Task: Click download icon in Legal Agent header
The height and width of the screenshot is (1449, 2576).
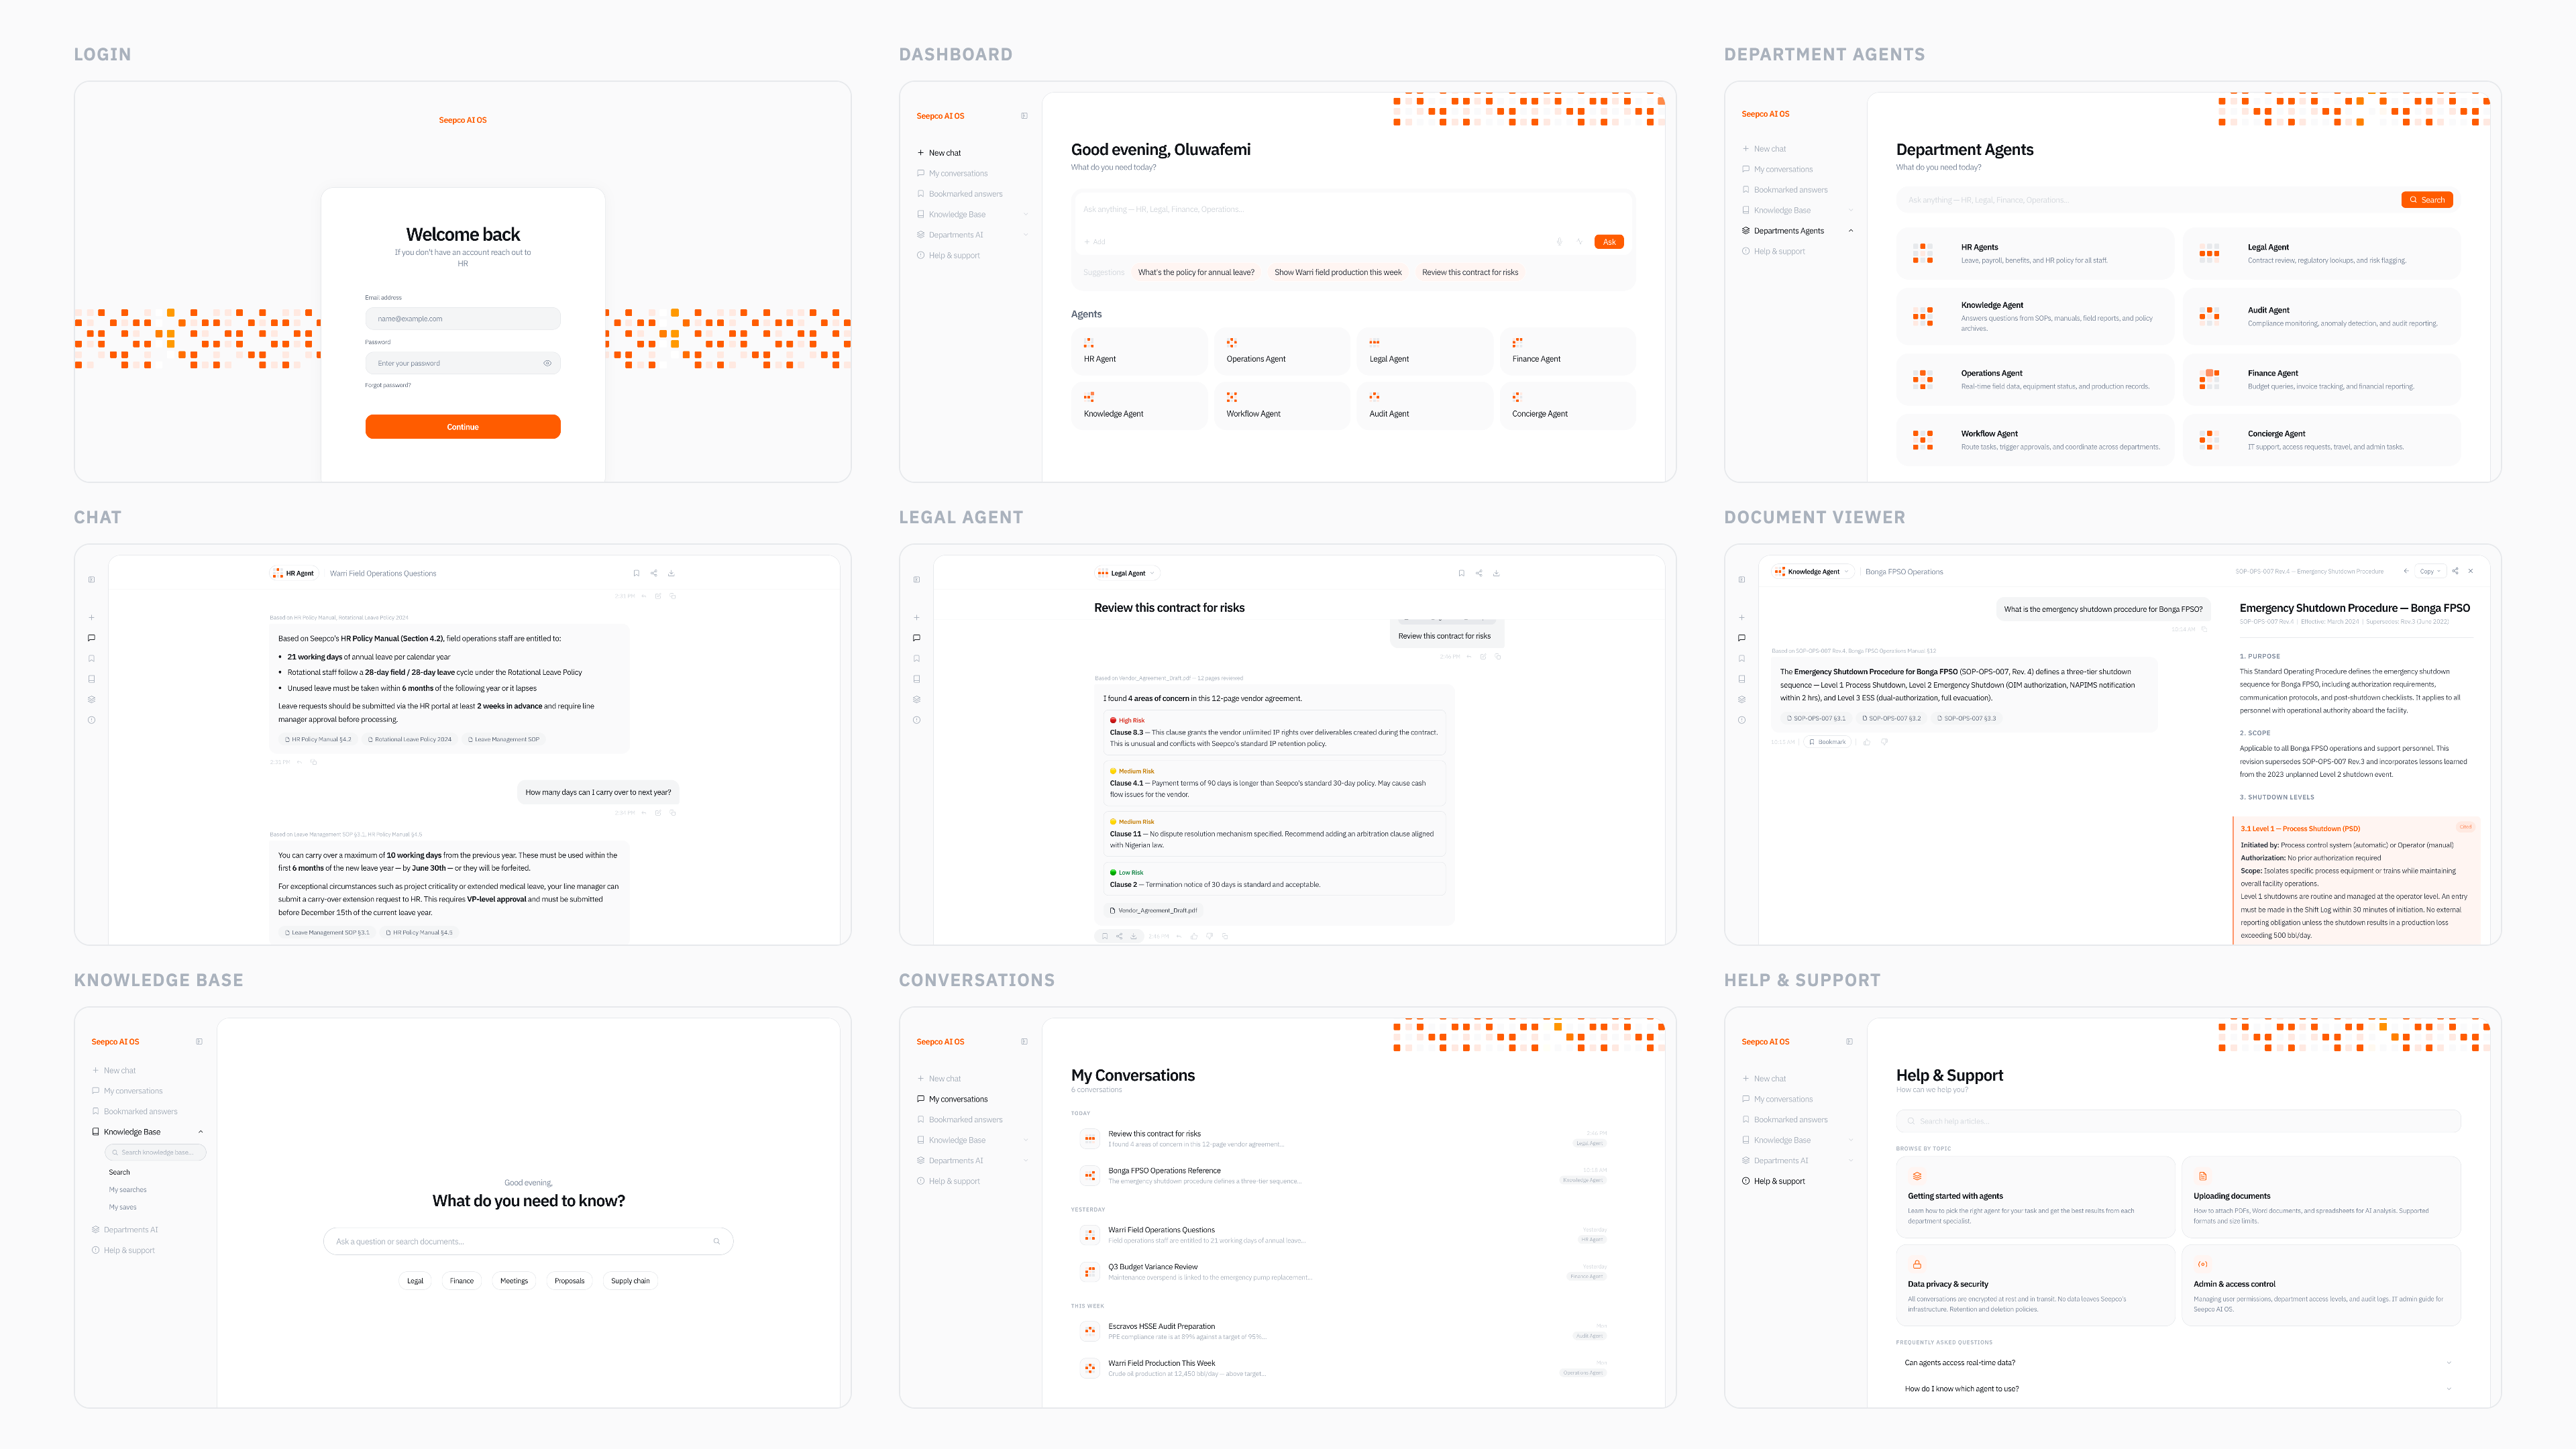Action: pos(1496,573)
